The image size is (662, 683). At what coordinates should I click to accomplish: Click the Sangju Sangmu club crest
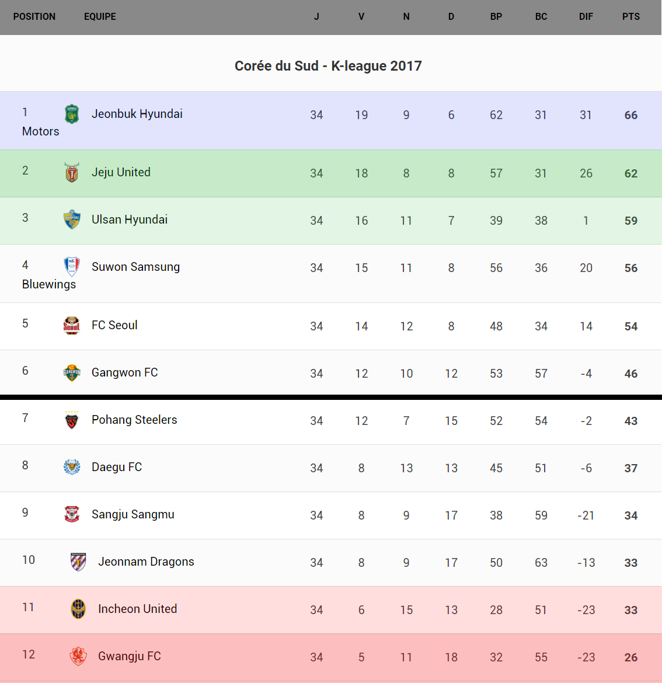pos(72,515)
